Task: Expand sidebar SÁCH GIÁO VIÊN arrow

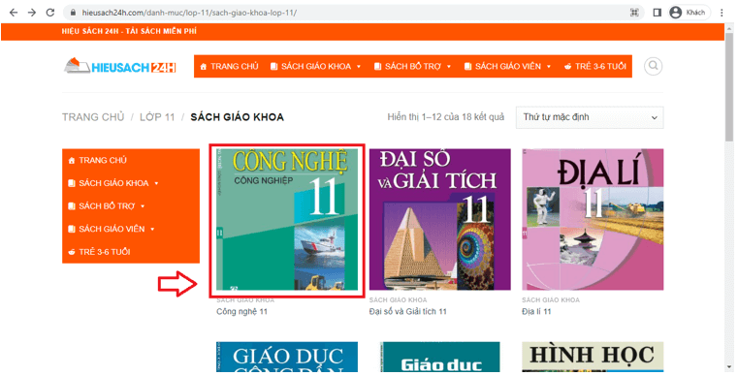Action: click(x=152, y=229)
